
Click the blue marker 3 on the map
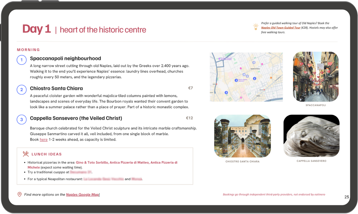point(236,80)
